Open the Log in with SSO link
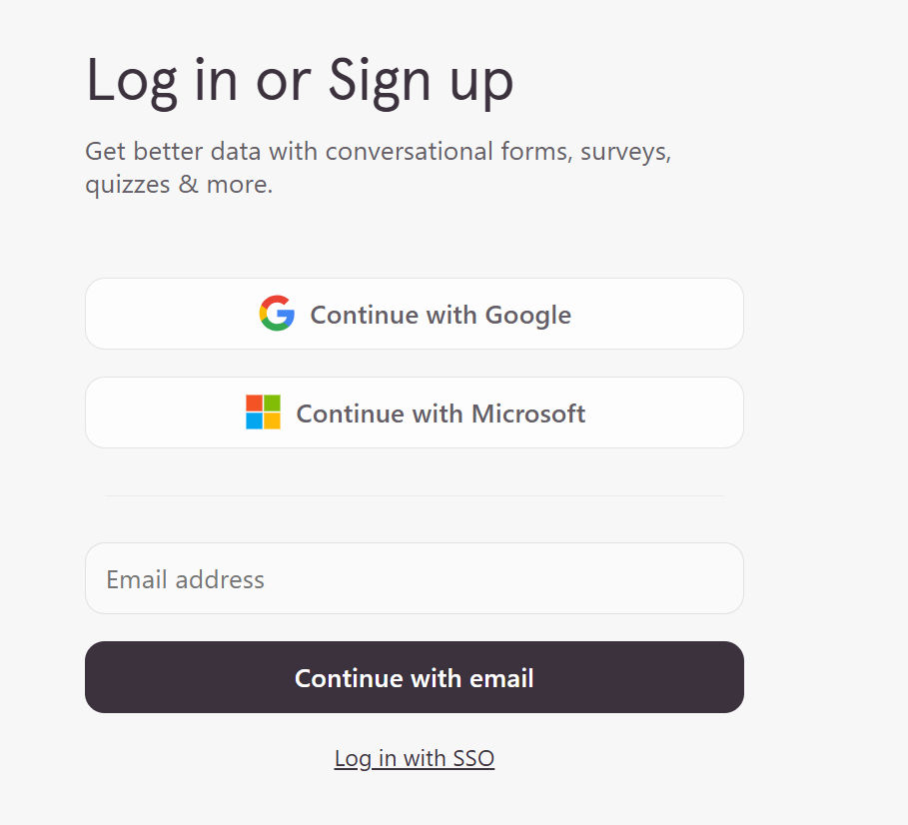This screenshot has height=825, width=908. 414,758
